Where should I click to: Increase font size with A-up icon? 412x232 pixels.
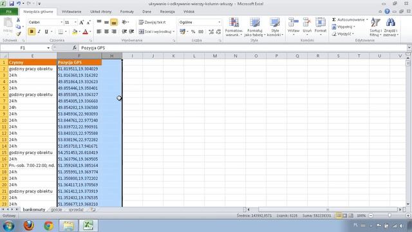coord(82,23)
